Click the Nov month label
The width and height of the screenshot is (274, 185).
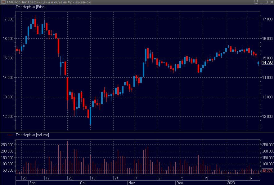132,183
